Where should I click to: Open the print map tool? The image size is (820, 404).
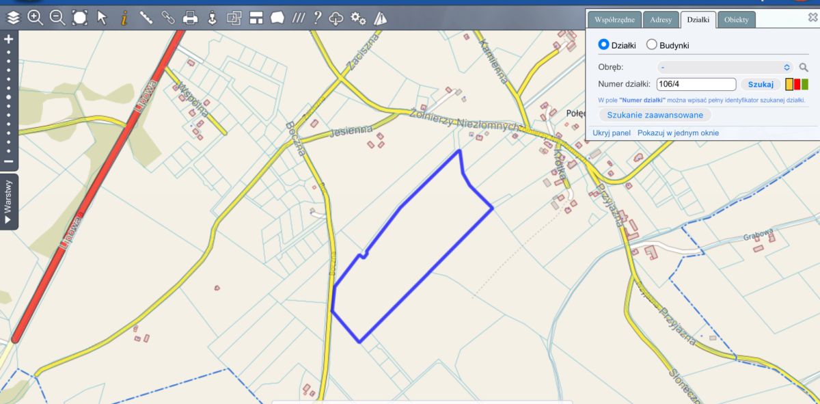(x=190, y=18)
